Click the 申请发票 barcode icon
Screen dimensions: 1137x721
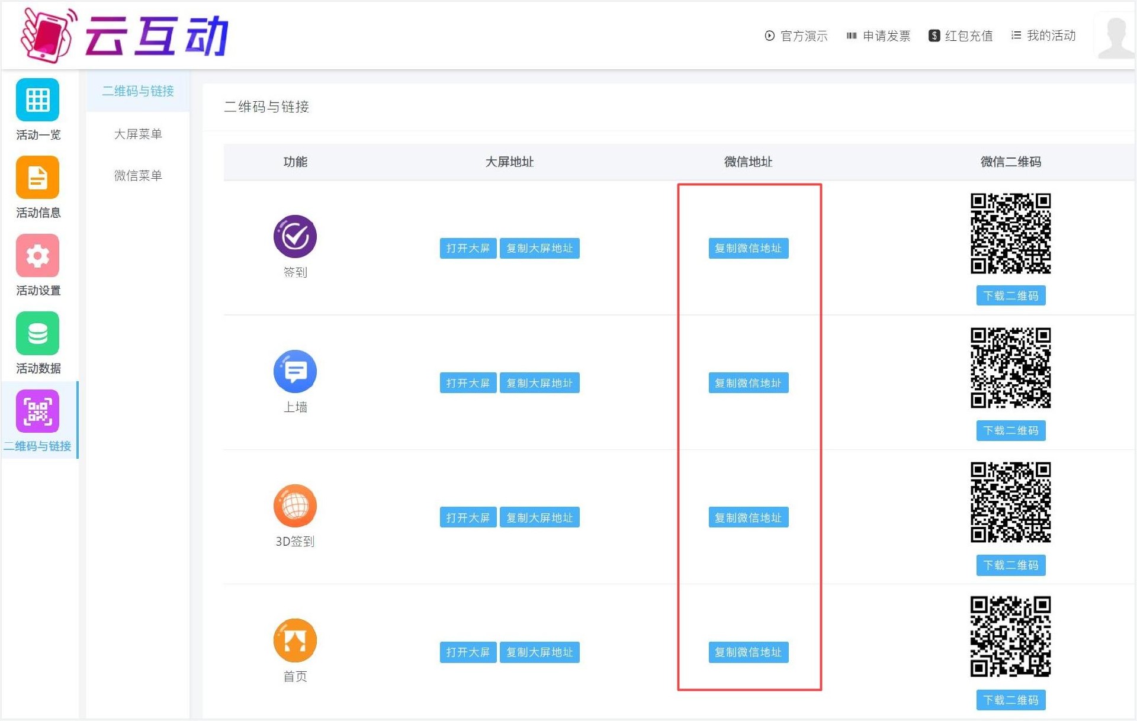tap(852, 36)
